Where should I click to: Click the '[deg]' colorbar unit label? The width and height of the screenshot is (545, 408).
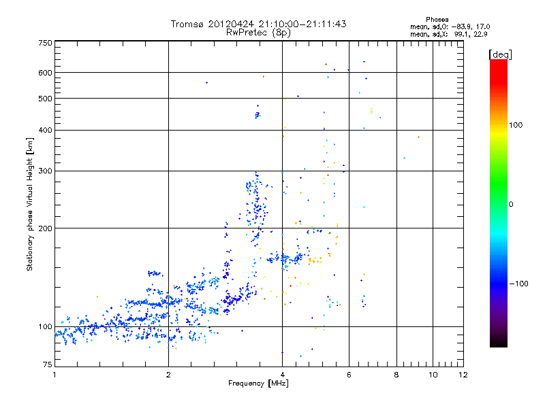500,54
